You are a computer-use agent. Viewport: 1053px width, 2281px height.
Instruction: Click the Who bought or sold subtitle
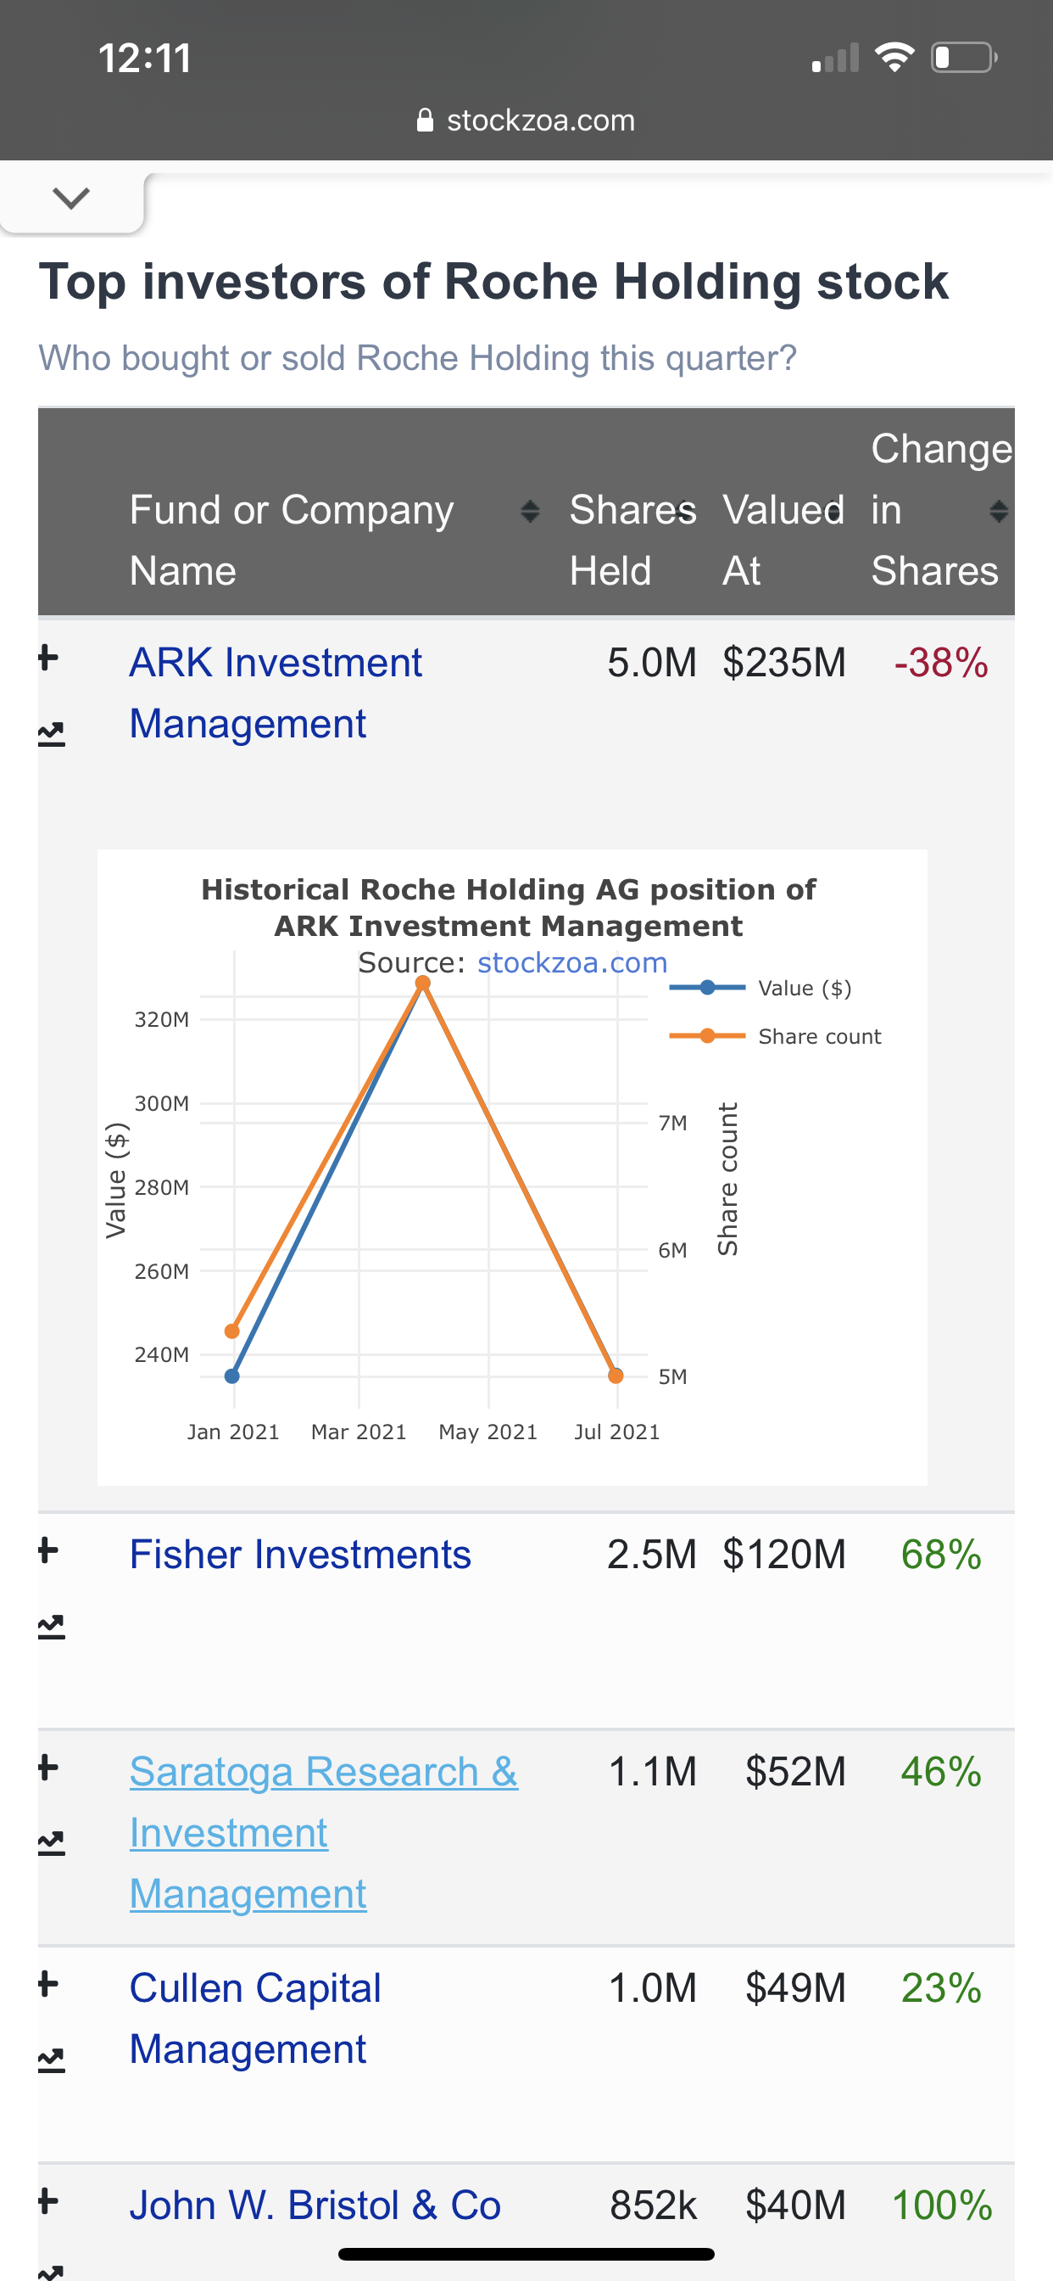418,359
